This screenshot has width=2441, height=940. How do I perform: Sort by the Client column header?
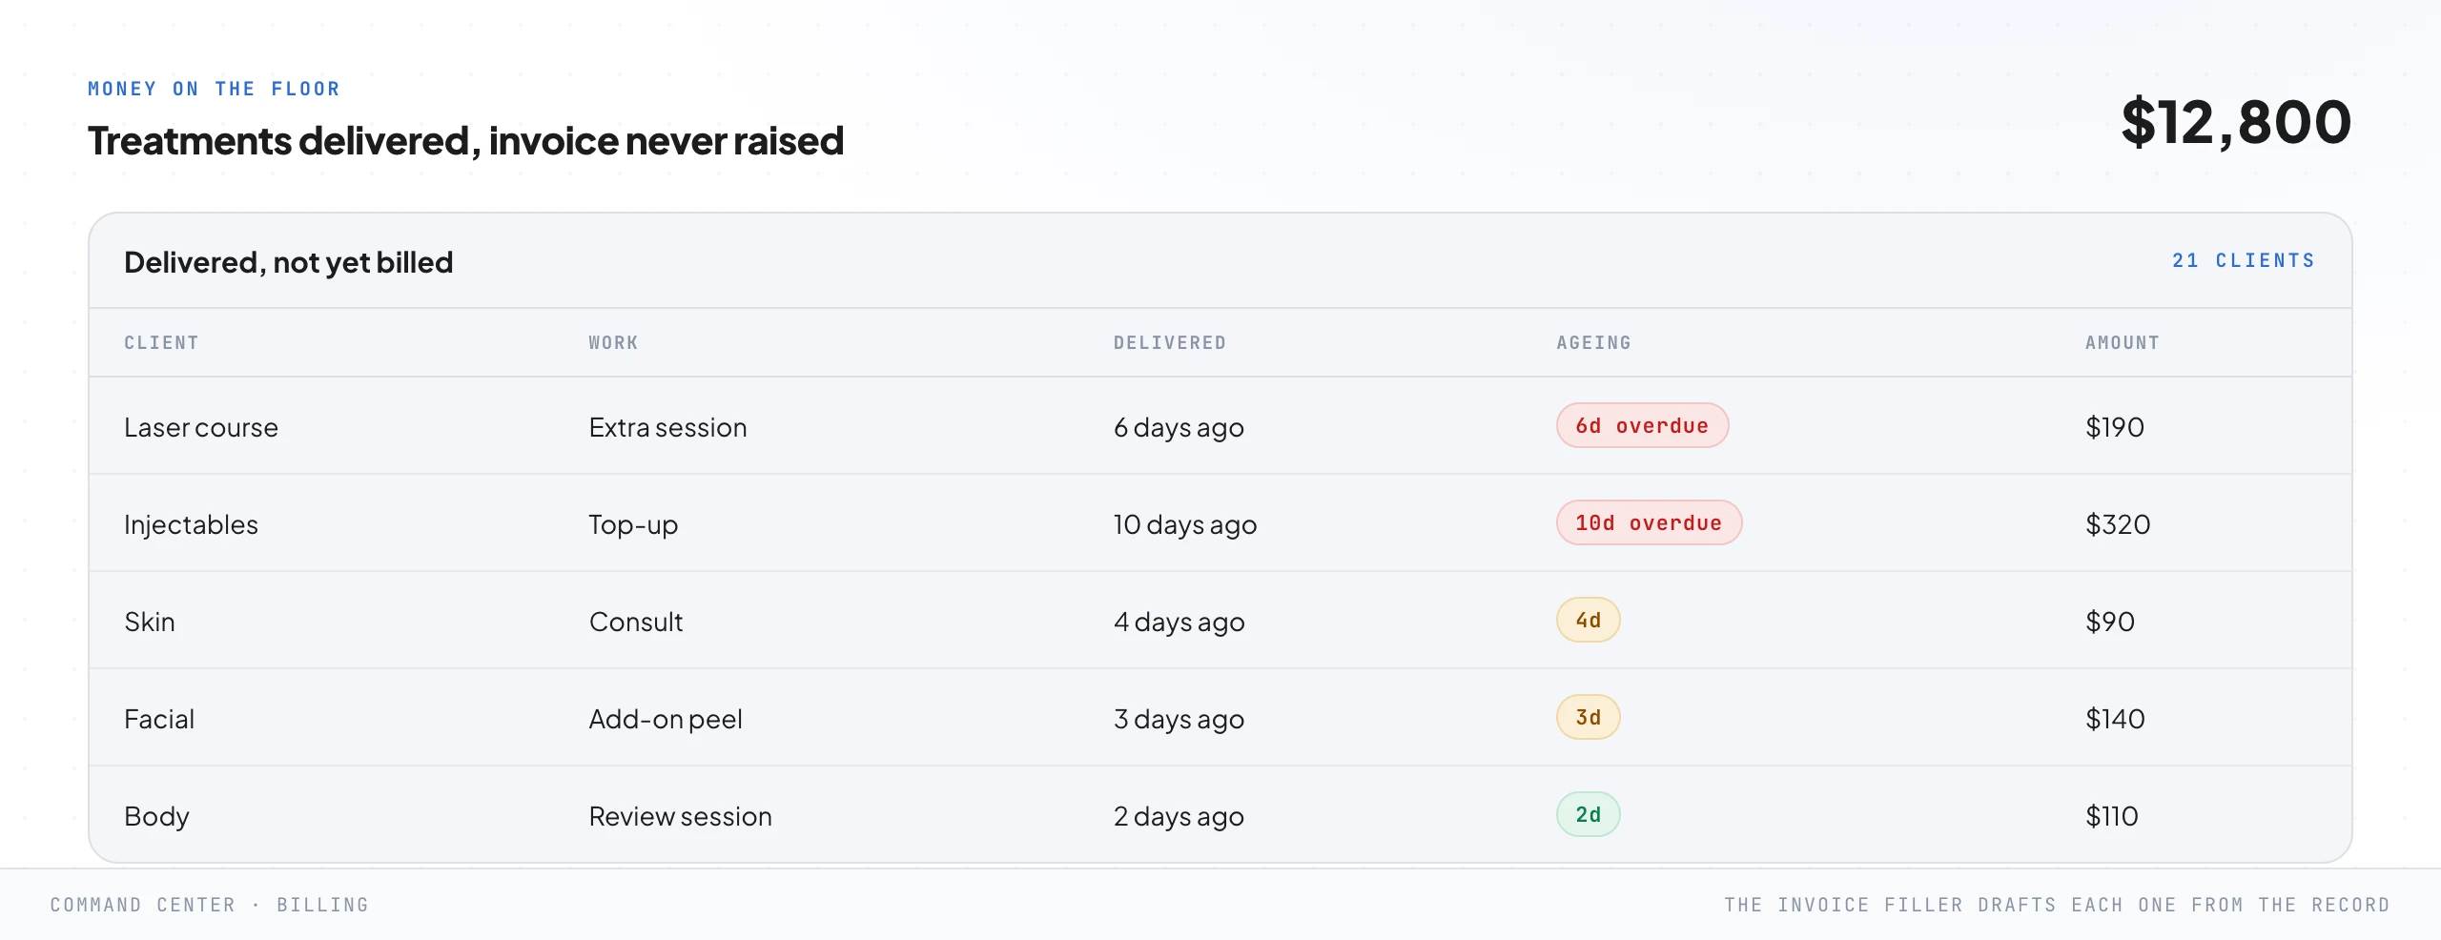point(161,343)
